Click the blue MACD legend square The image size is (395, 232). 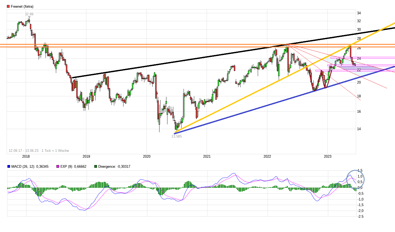(9, 166)
